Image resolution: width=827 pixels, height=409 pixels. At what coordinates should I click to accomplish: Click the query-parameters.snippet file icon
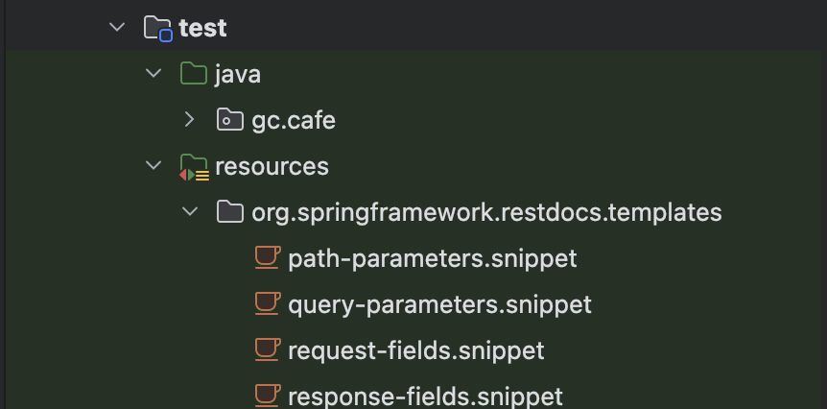pos(267,303)
